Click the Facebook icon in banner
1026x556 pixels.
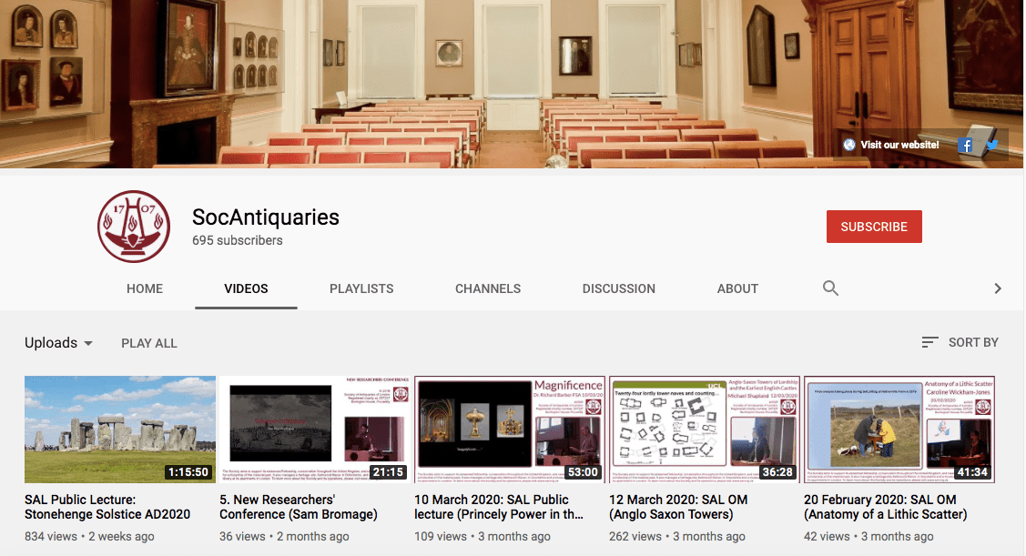[x=966, y=145]
